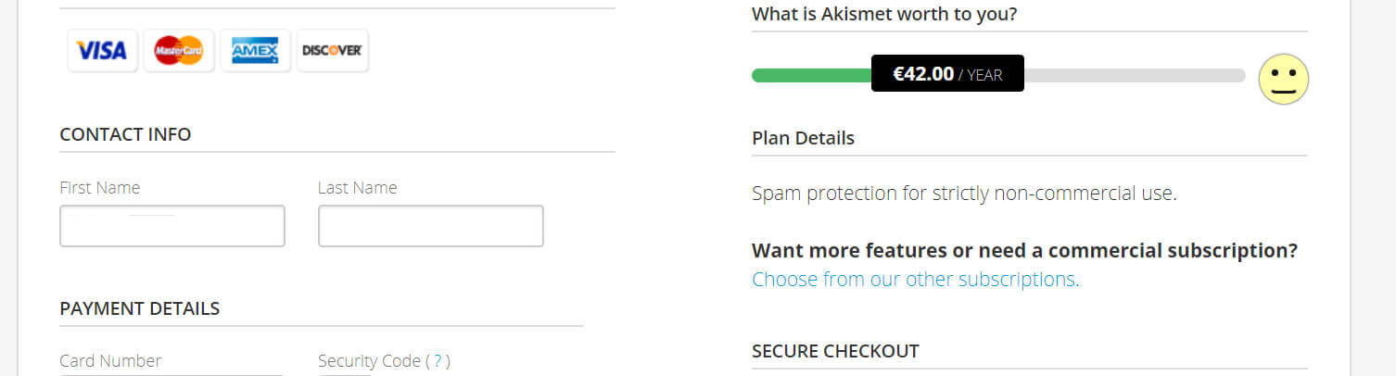This screenshot has width=1396, height=376.
Task: Click the €42.00 / YEAR slider handle
Action: point(947,74)
